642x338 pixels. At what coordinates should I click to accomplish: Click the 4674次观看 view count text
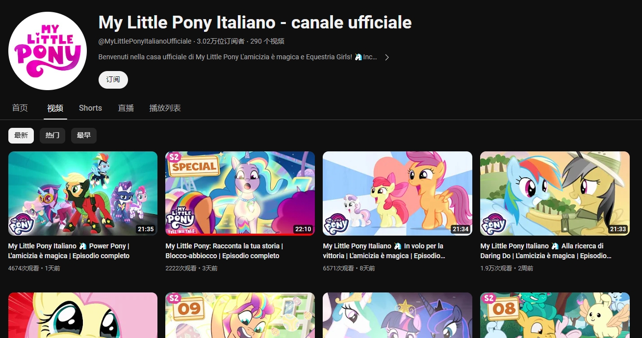(x=25, y=268)
